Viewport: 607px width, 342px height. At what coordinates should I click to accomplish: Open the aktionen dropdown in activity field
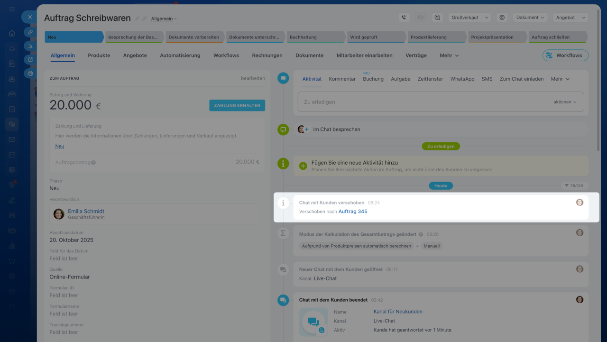[x=565, y=102]
